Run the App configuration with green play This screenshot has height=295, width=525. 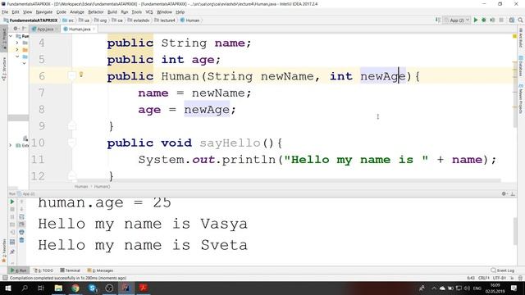[476, 20]
